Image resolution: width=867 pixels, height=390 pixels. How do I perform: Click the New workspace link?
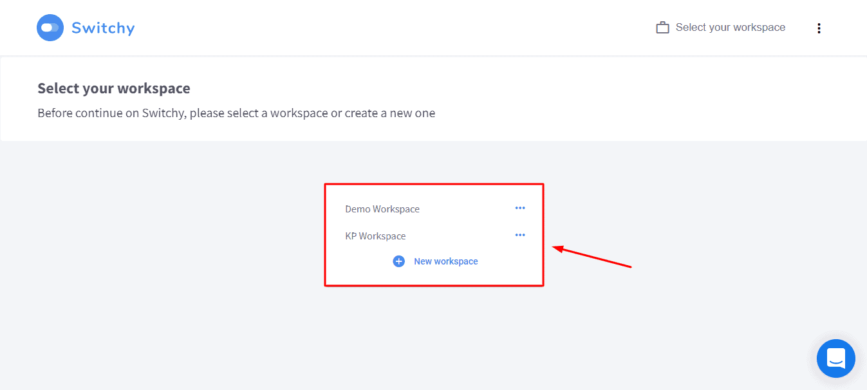click(x=445, y=261)
